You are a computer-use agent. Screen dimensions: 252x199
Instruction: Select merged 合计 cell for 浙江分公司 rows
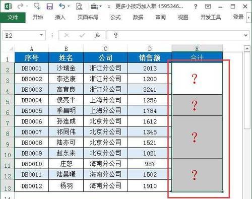(197, 79)
